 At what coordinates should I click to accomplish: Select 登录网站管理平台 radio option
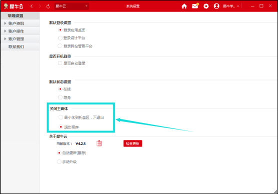(x=60, y=46)
